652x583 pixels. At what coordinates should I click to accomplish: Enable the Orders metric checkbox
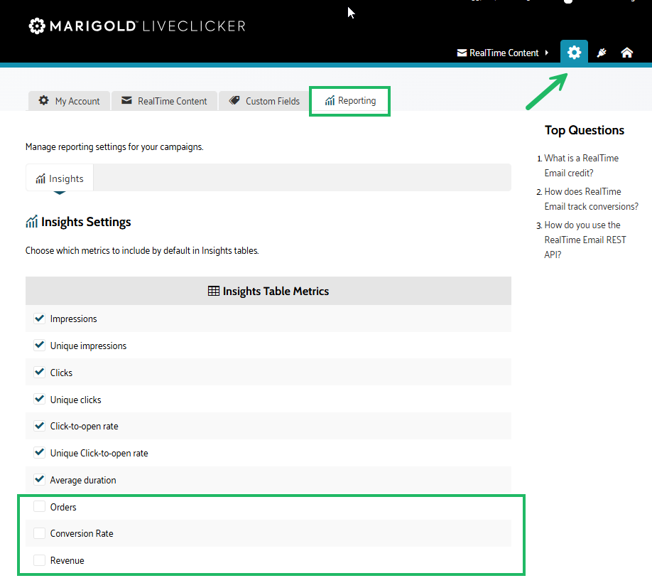40,507
